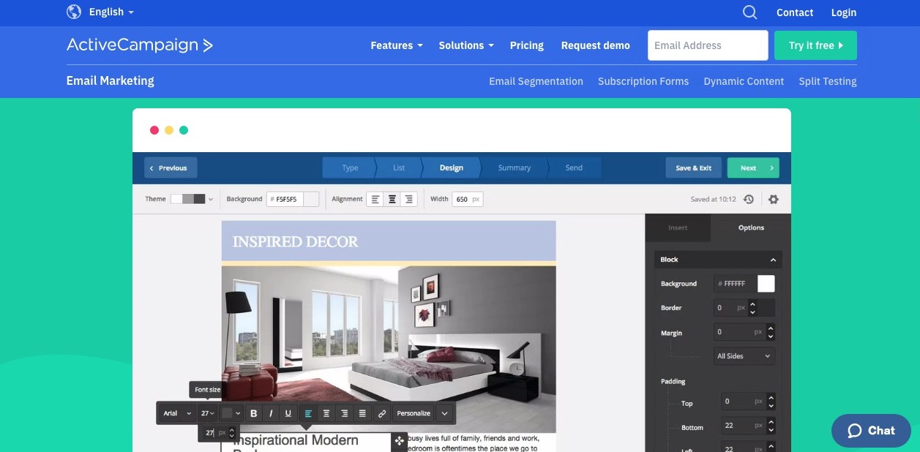Open Subscription Forms link

pos(643,81)
